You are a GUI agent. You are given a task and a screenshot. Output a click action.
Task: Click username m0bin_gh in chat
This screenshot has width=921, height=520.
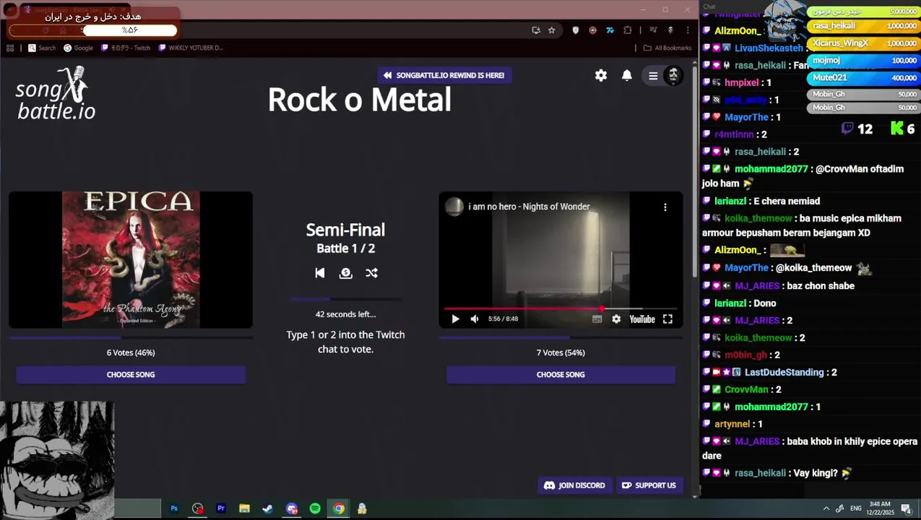[745, 355]
